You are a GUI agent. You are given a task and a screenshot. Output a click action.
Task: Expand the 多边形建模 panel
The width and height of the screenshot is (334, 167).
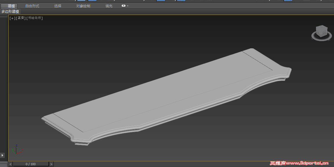10,12
